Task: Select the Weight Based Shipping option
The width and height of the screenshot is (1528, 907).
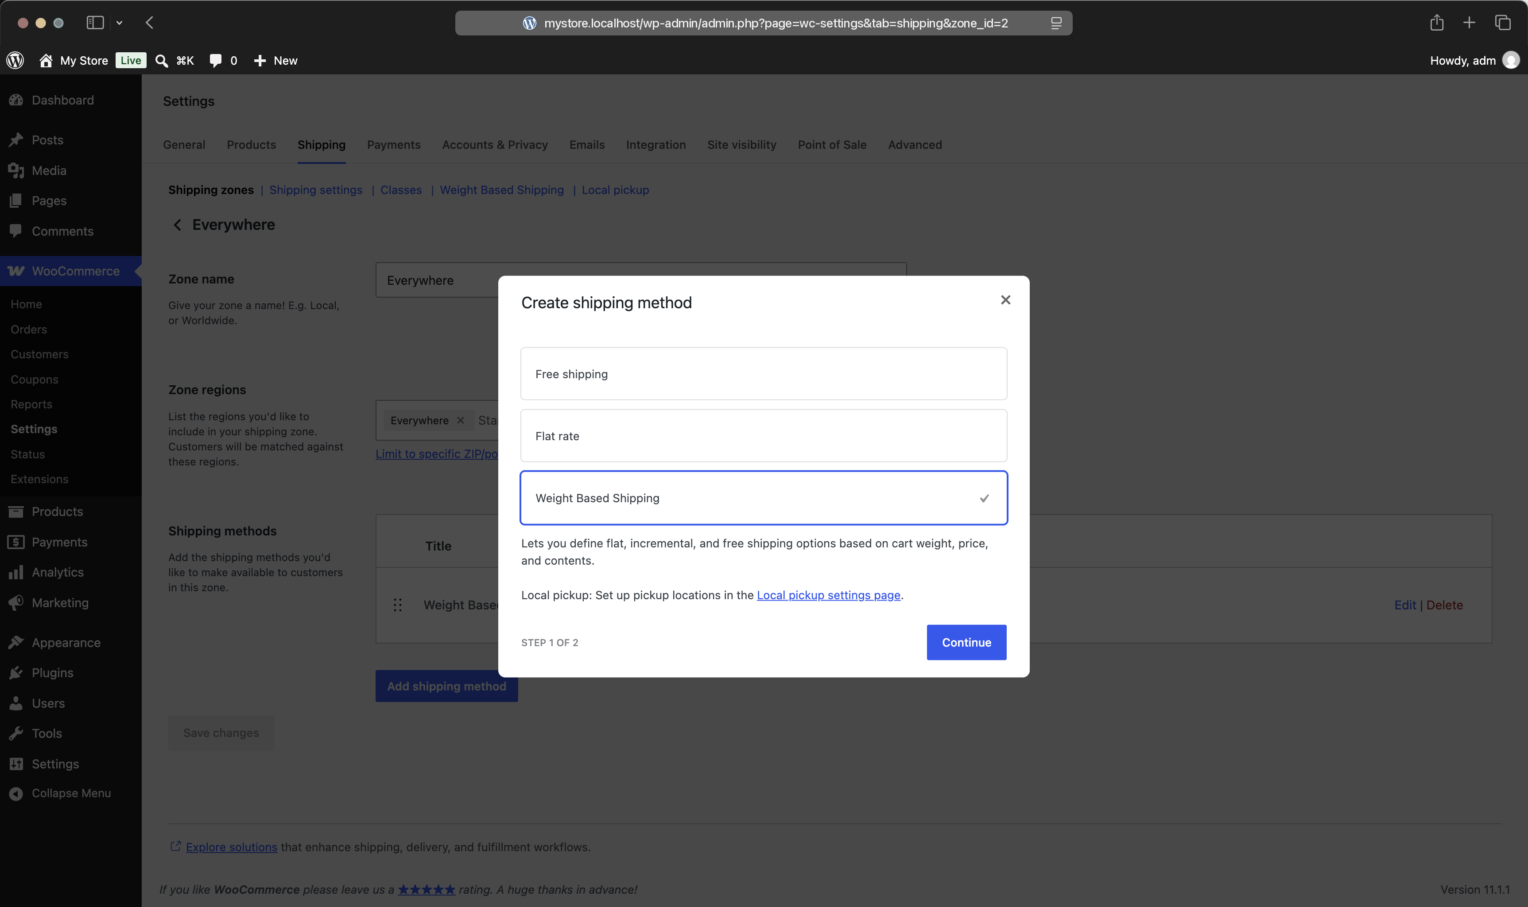Action: coord(764,497)
